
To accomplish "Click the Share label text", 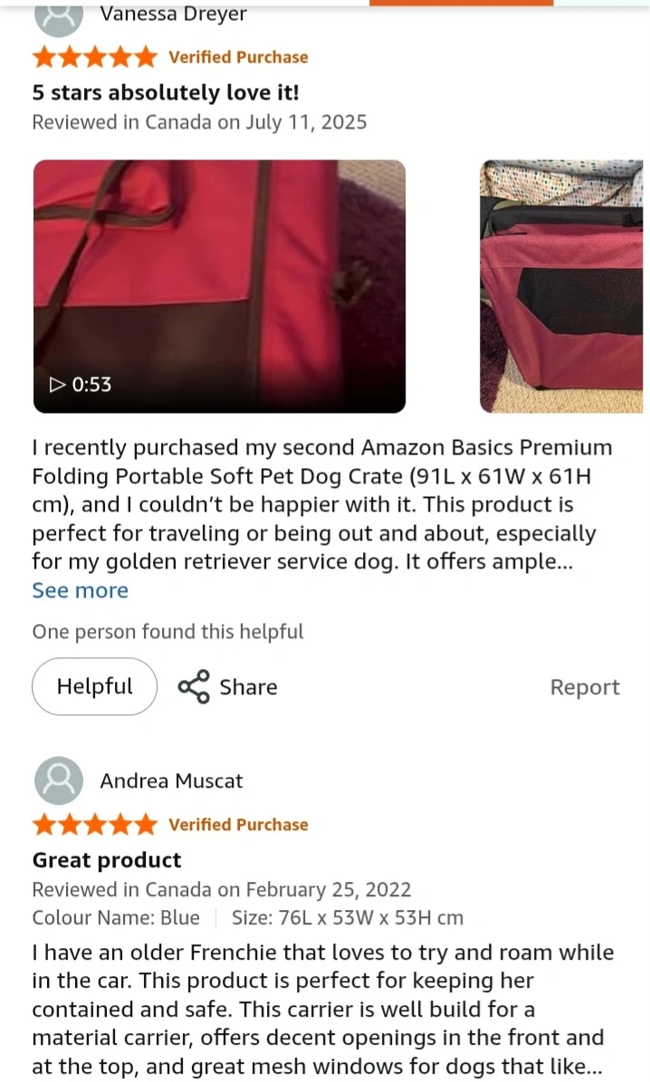I will coord(248,687).
